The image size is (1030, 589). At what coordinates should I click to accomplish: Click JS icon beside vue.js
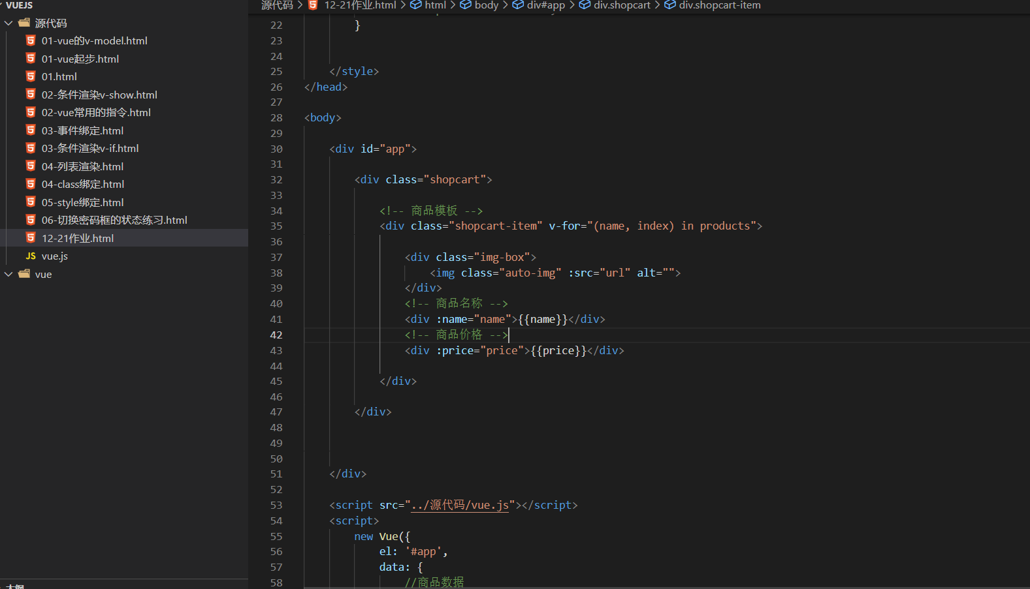[31, 256]
